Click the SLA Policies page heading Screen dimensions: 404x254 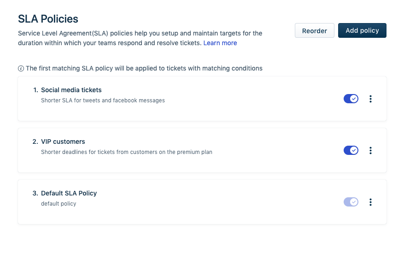point(48,19)
